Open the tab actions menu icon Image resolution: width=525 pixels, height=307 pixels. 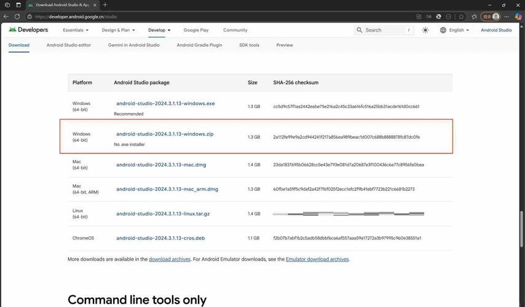[x=18, y=5]
